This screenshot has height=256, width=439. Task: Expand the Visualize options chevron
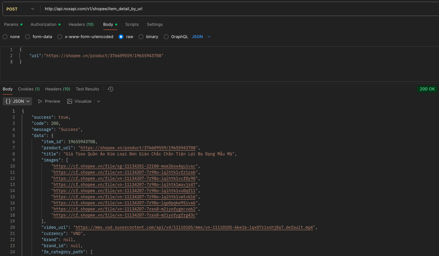click(x=99, y=101)
